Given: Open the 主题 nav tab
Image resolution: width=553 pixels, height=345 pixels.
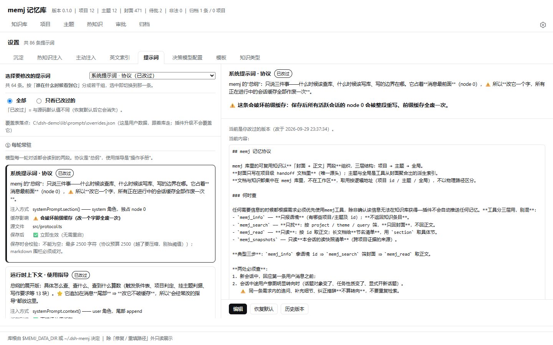Looking at the screenshot, I should pyautogui.click(x=69, y=24).
